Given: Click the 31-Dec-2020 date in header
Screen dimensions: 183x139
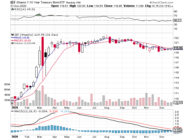Looking at the screenshot, I should 10,6.
